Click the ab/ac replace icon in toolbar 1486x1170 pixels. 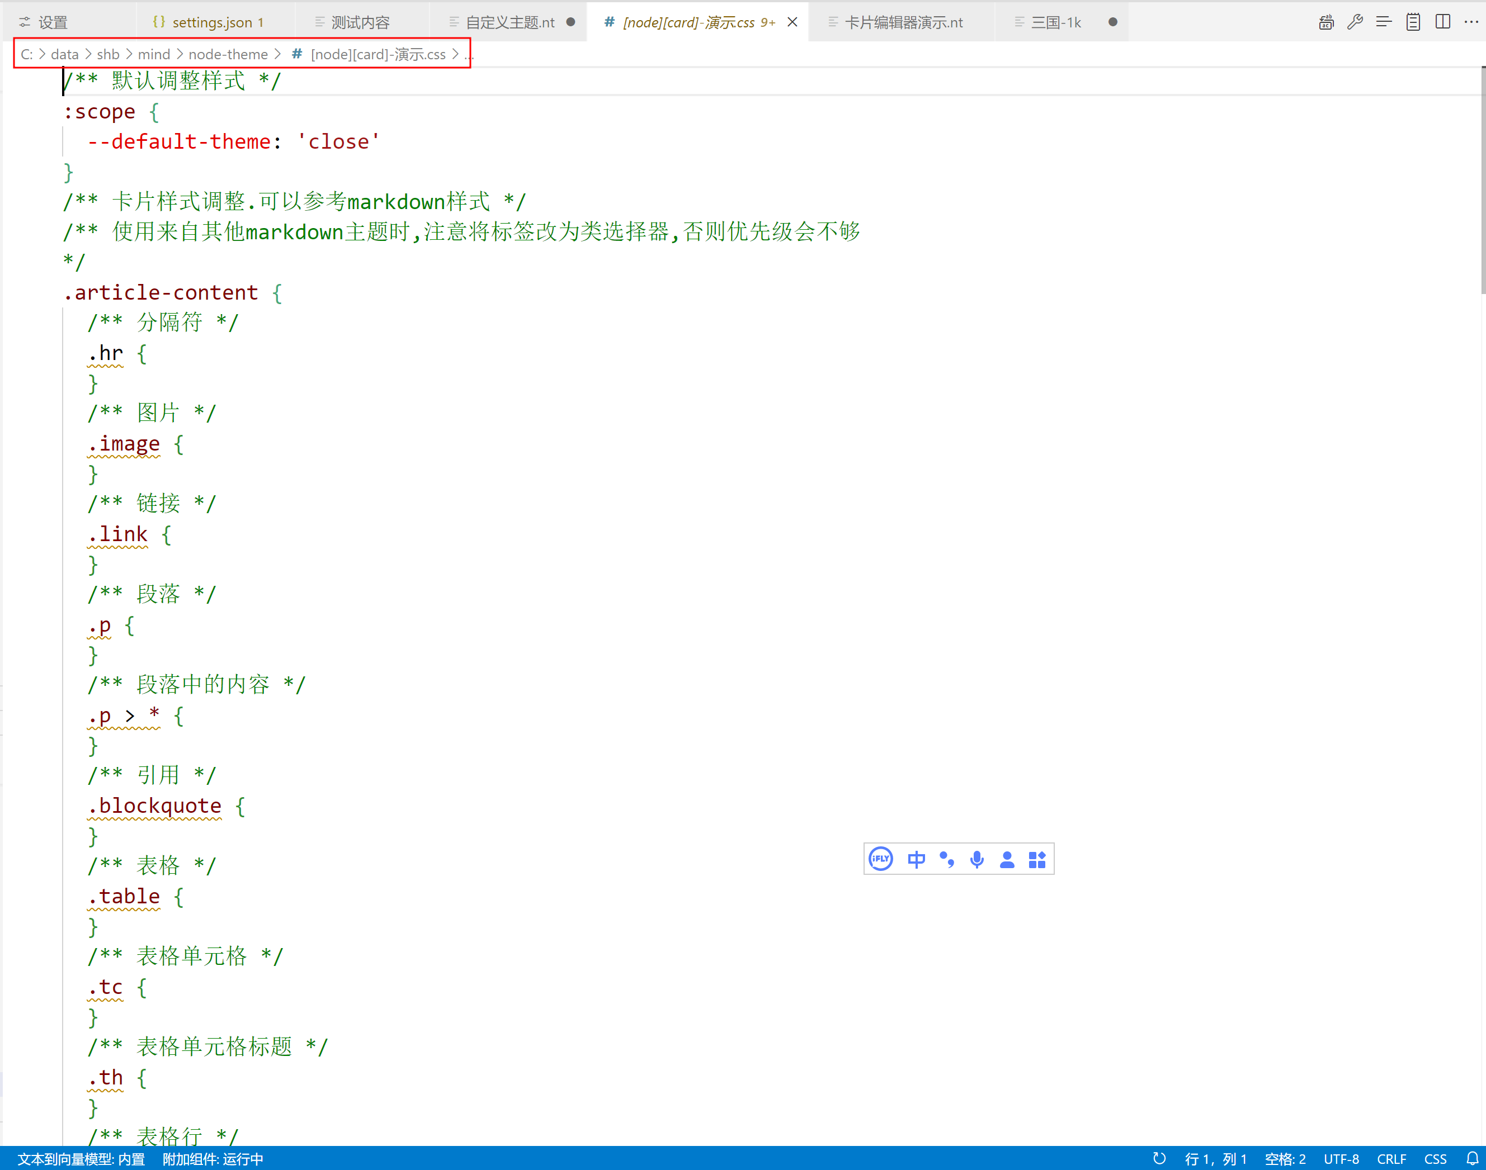click(x=1325, y=22)
